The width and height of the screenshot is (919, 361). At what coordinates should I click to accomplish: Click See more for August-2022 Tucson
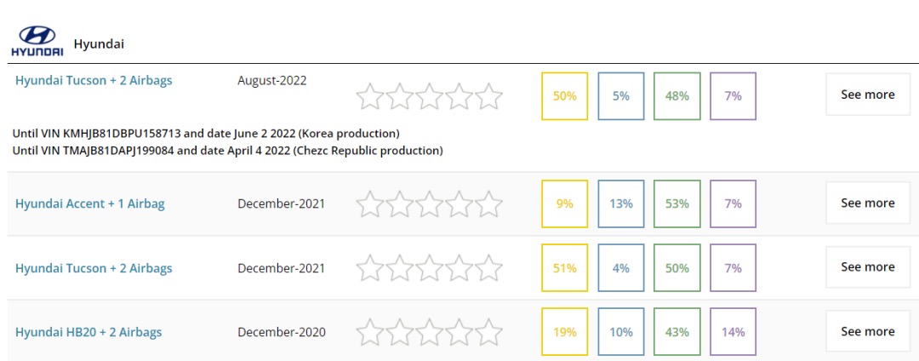coord(867,95)
